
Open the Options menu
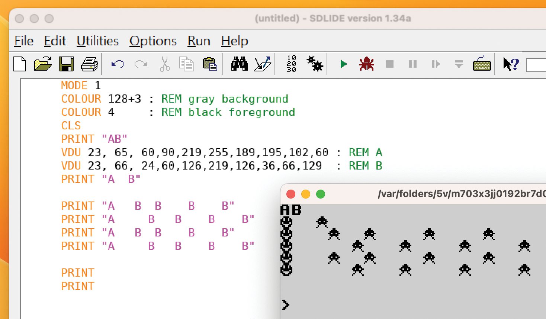[x=153, y=41]
